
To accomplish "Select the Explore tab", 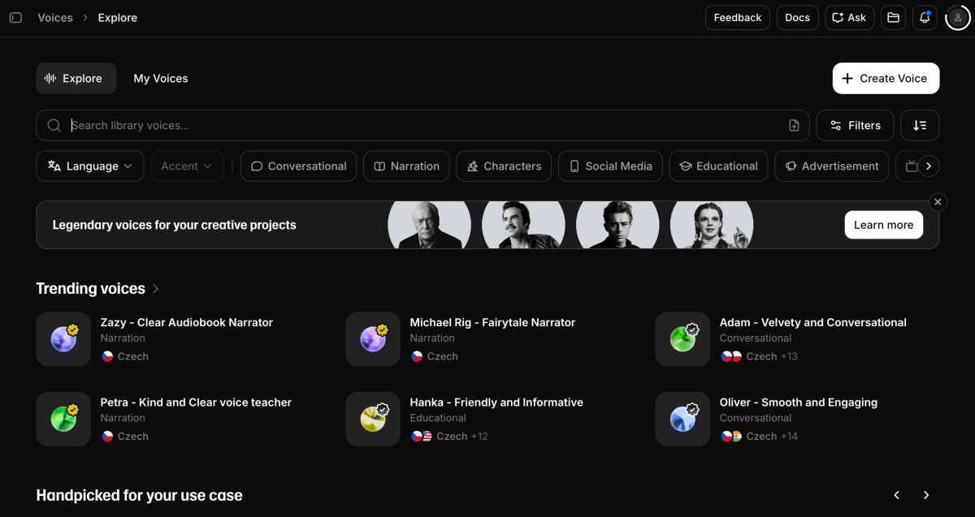I will tap(76, 78).
